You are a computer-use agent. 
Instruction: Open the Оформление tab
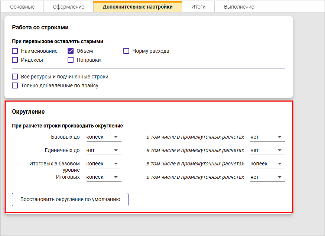point(68,7)
